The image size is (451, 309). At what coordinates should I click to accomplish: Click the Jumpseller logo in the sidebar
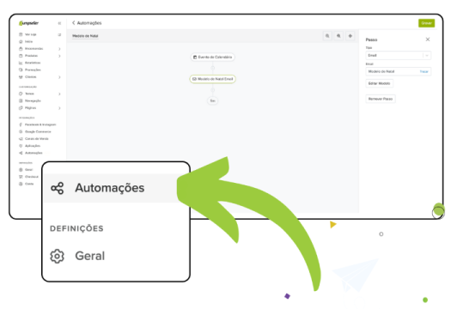pyautogui.click(x=28, y=23)
